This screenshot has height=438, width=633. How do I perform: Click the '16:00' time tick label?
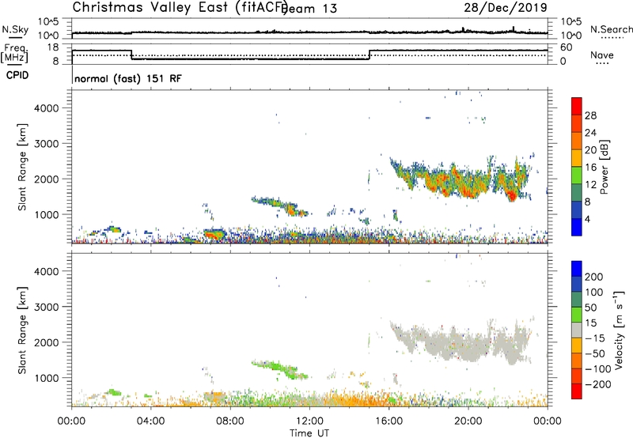pos(389,421)
